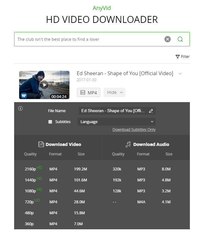Collapse options with the Hide button
This screenshot has height=234, width=204.
115,92
